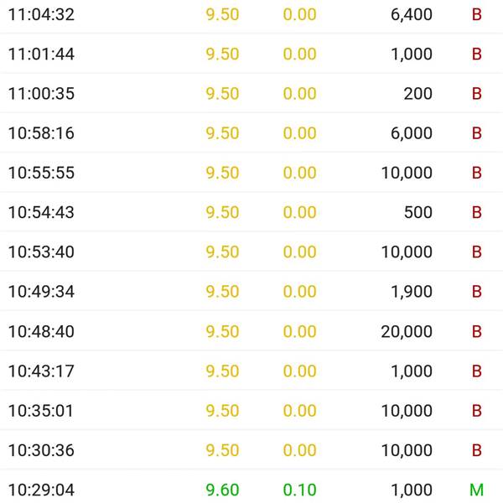The width and height of the screenshot is (503, 503).
Task: Tap the 10:30:36 trade row
Action: click(x=251, y=450)
